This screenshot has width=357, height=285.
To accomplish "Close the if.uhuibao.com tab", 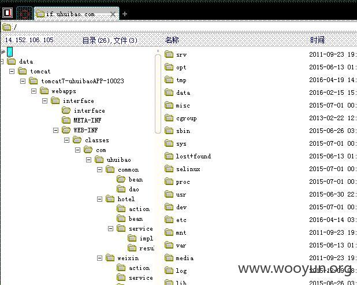I will [113, 14].
